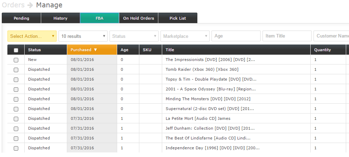Image resolution: width=349 pixels, height=157 pixels.
Task: Click the Customer Name filter field
Action: tap(331, 36)
